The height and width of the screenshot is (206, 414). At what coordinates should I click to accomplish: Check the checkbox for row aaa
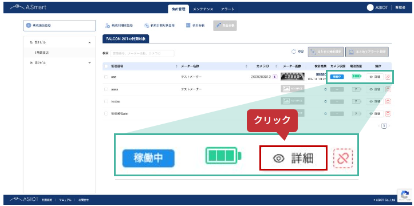[x=106, y=77]
